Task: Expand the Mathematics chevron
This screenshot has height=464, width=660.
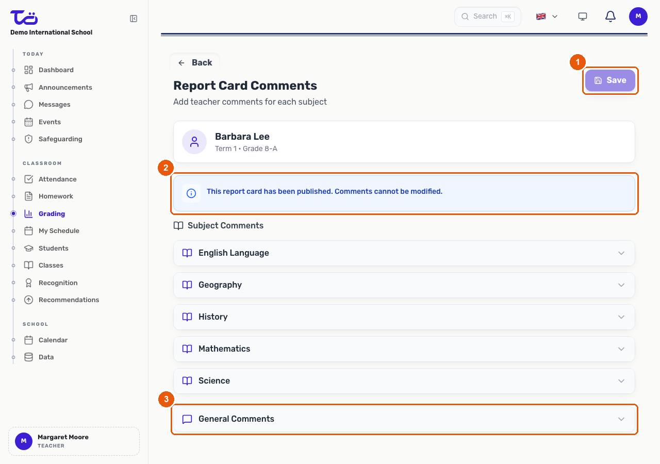Action: [621, 349]
